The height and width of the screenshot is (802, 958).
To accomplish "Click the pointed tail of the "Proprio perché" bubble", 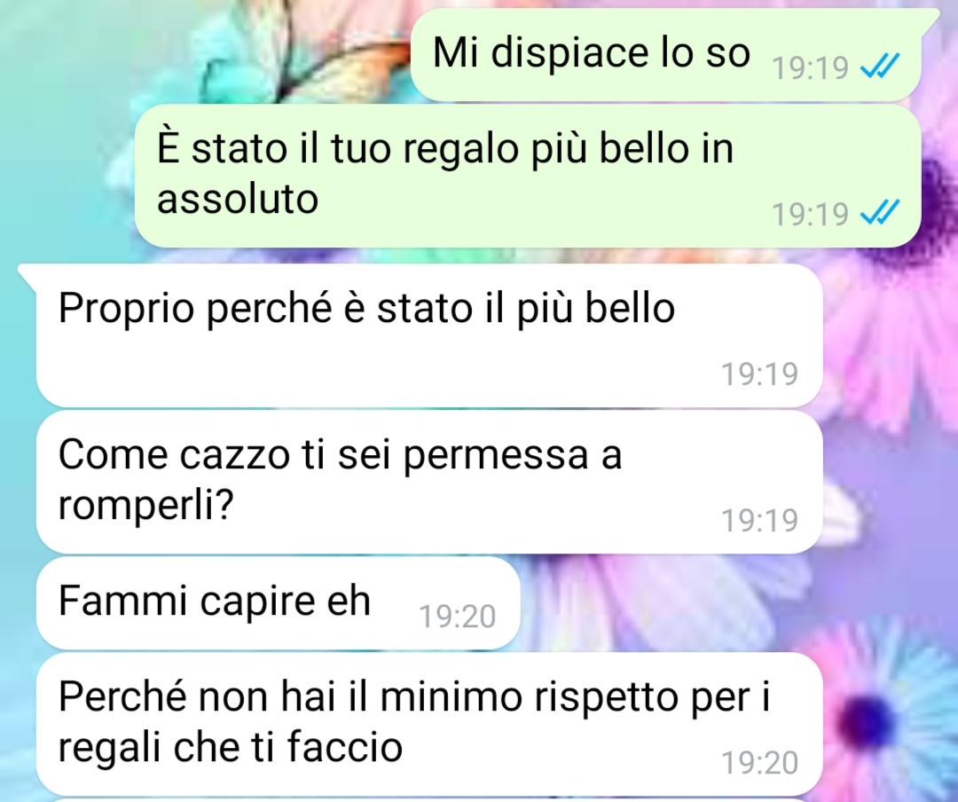I will tap(27, 274).
